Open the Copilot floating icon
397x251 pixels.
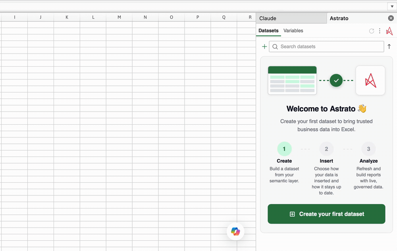click(x=235, y=231)
